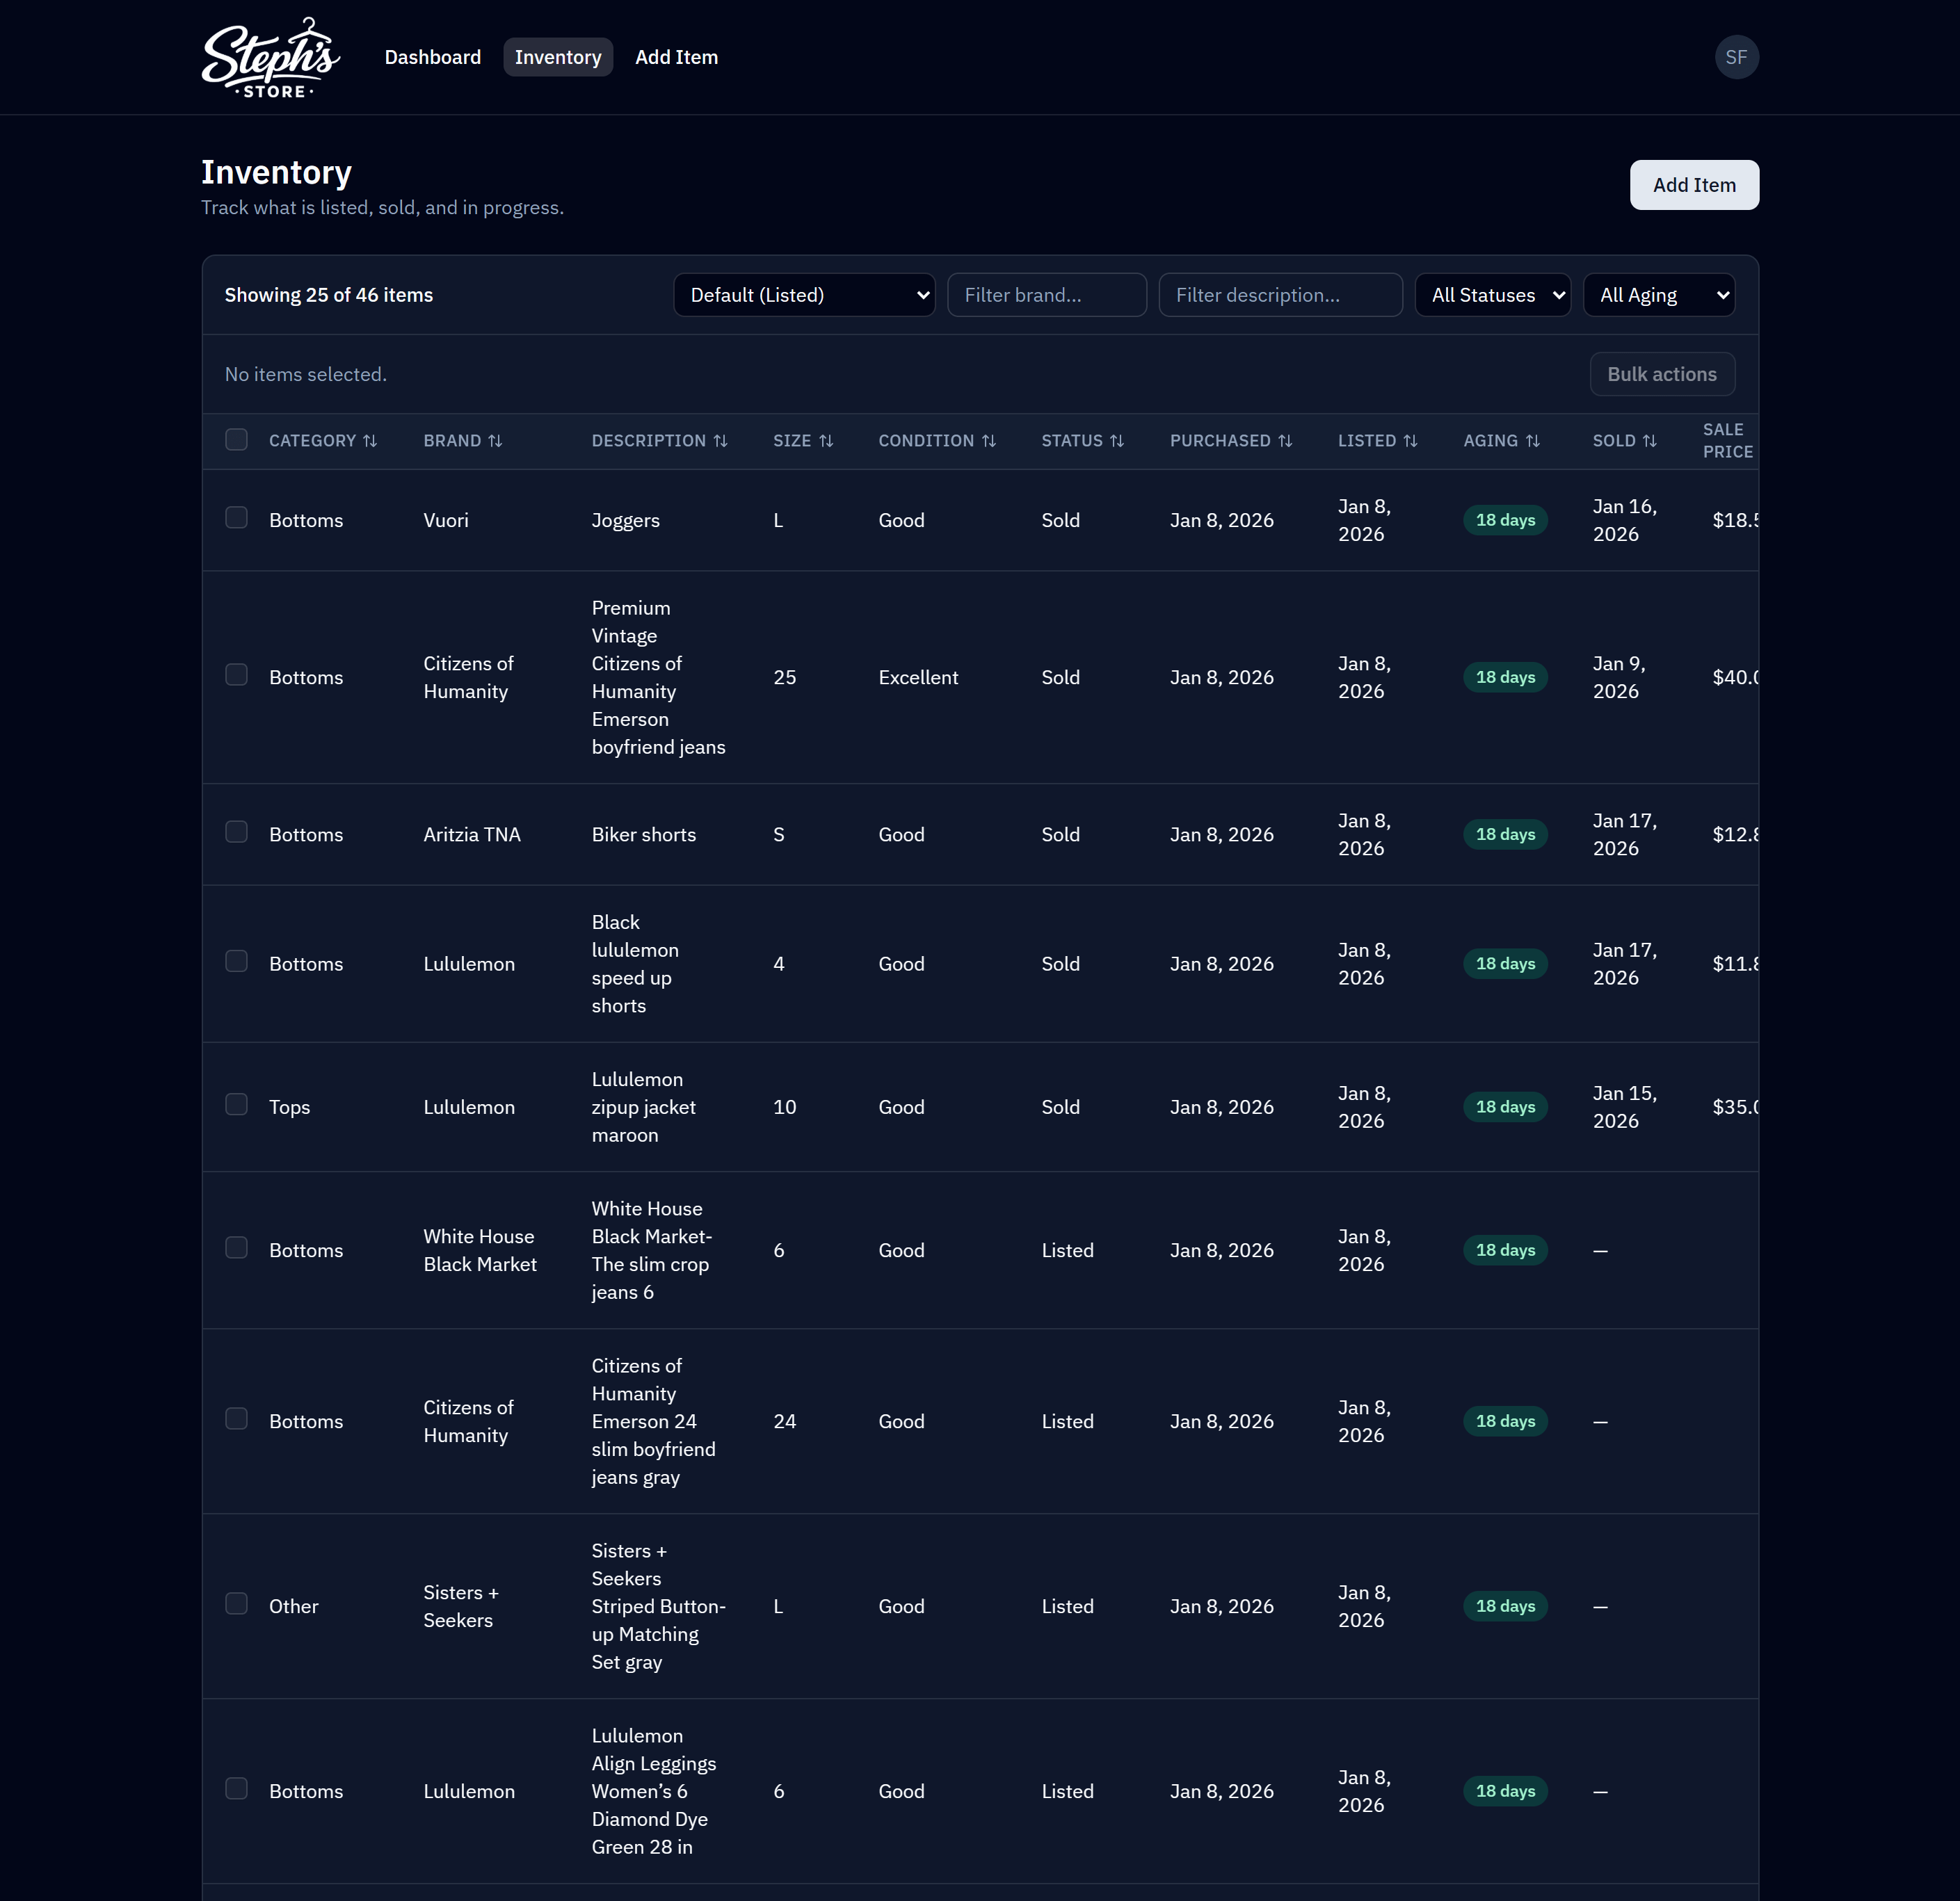Open the All Statuses filter
This screenshot has width=1960, height=1901.
(1492, 295)
